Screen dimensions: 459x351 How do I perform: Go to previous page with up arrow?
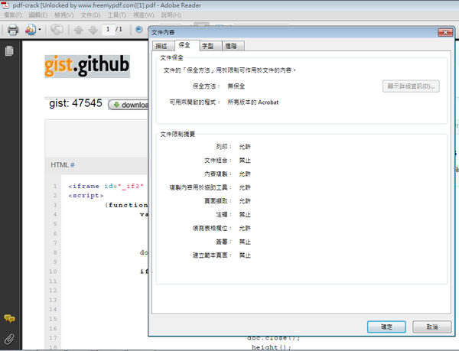coord(79,30)
